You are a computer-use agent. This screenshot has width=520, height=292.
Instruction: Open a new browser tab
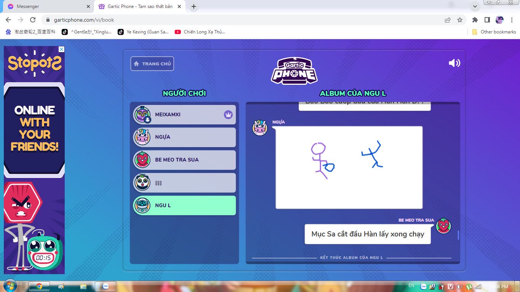click(194, 6)
